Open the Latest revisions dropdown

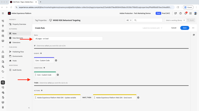pos(152,28)
